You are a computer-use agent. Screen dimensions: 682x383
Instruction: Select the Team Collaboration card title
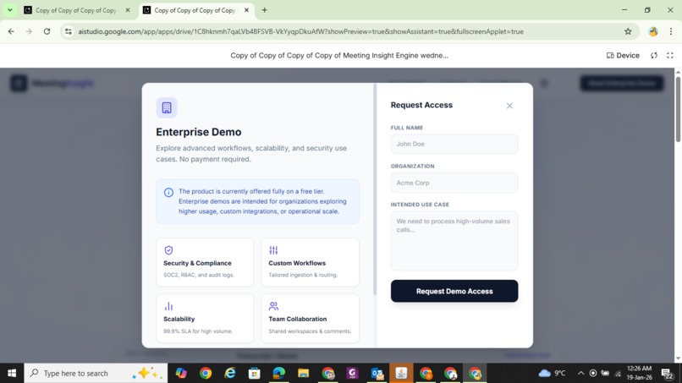coord(297,319)
